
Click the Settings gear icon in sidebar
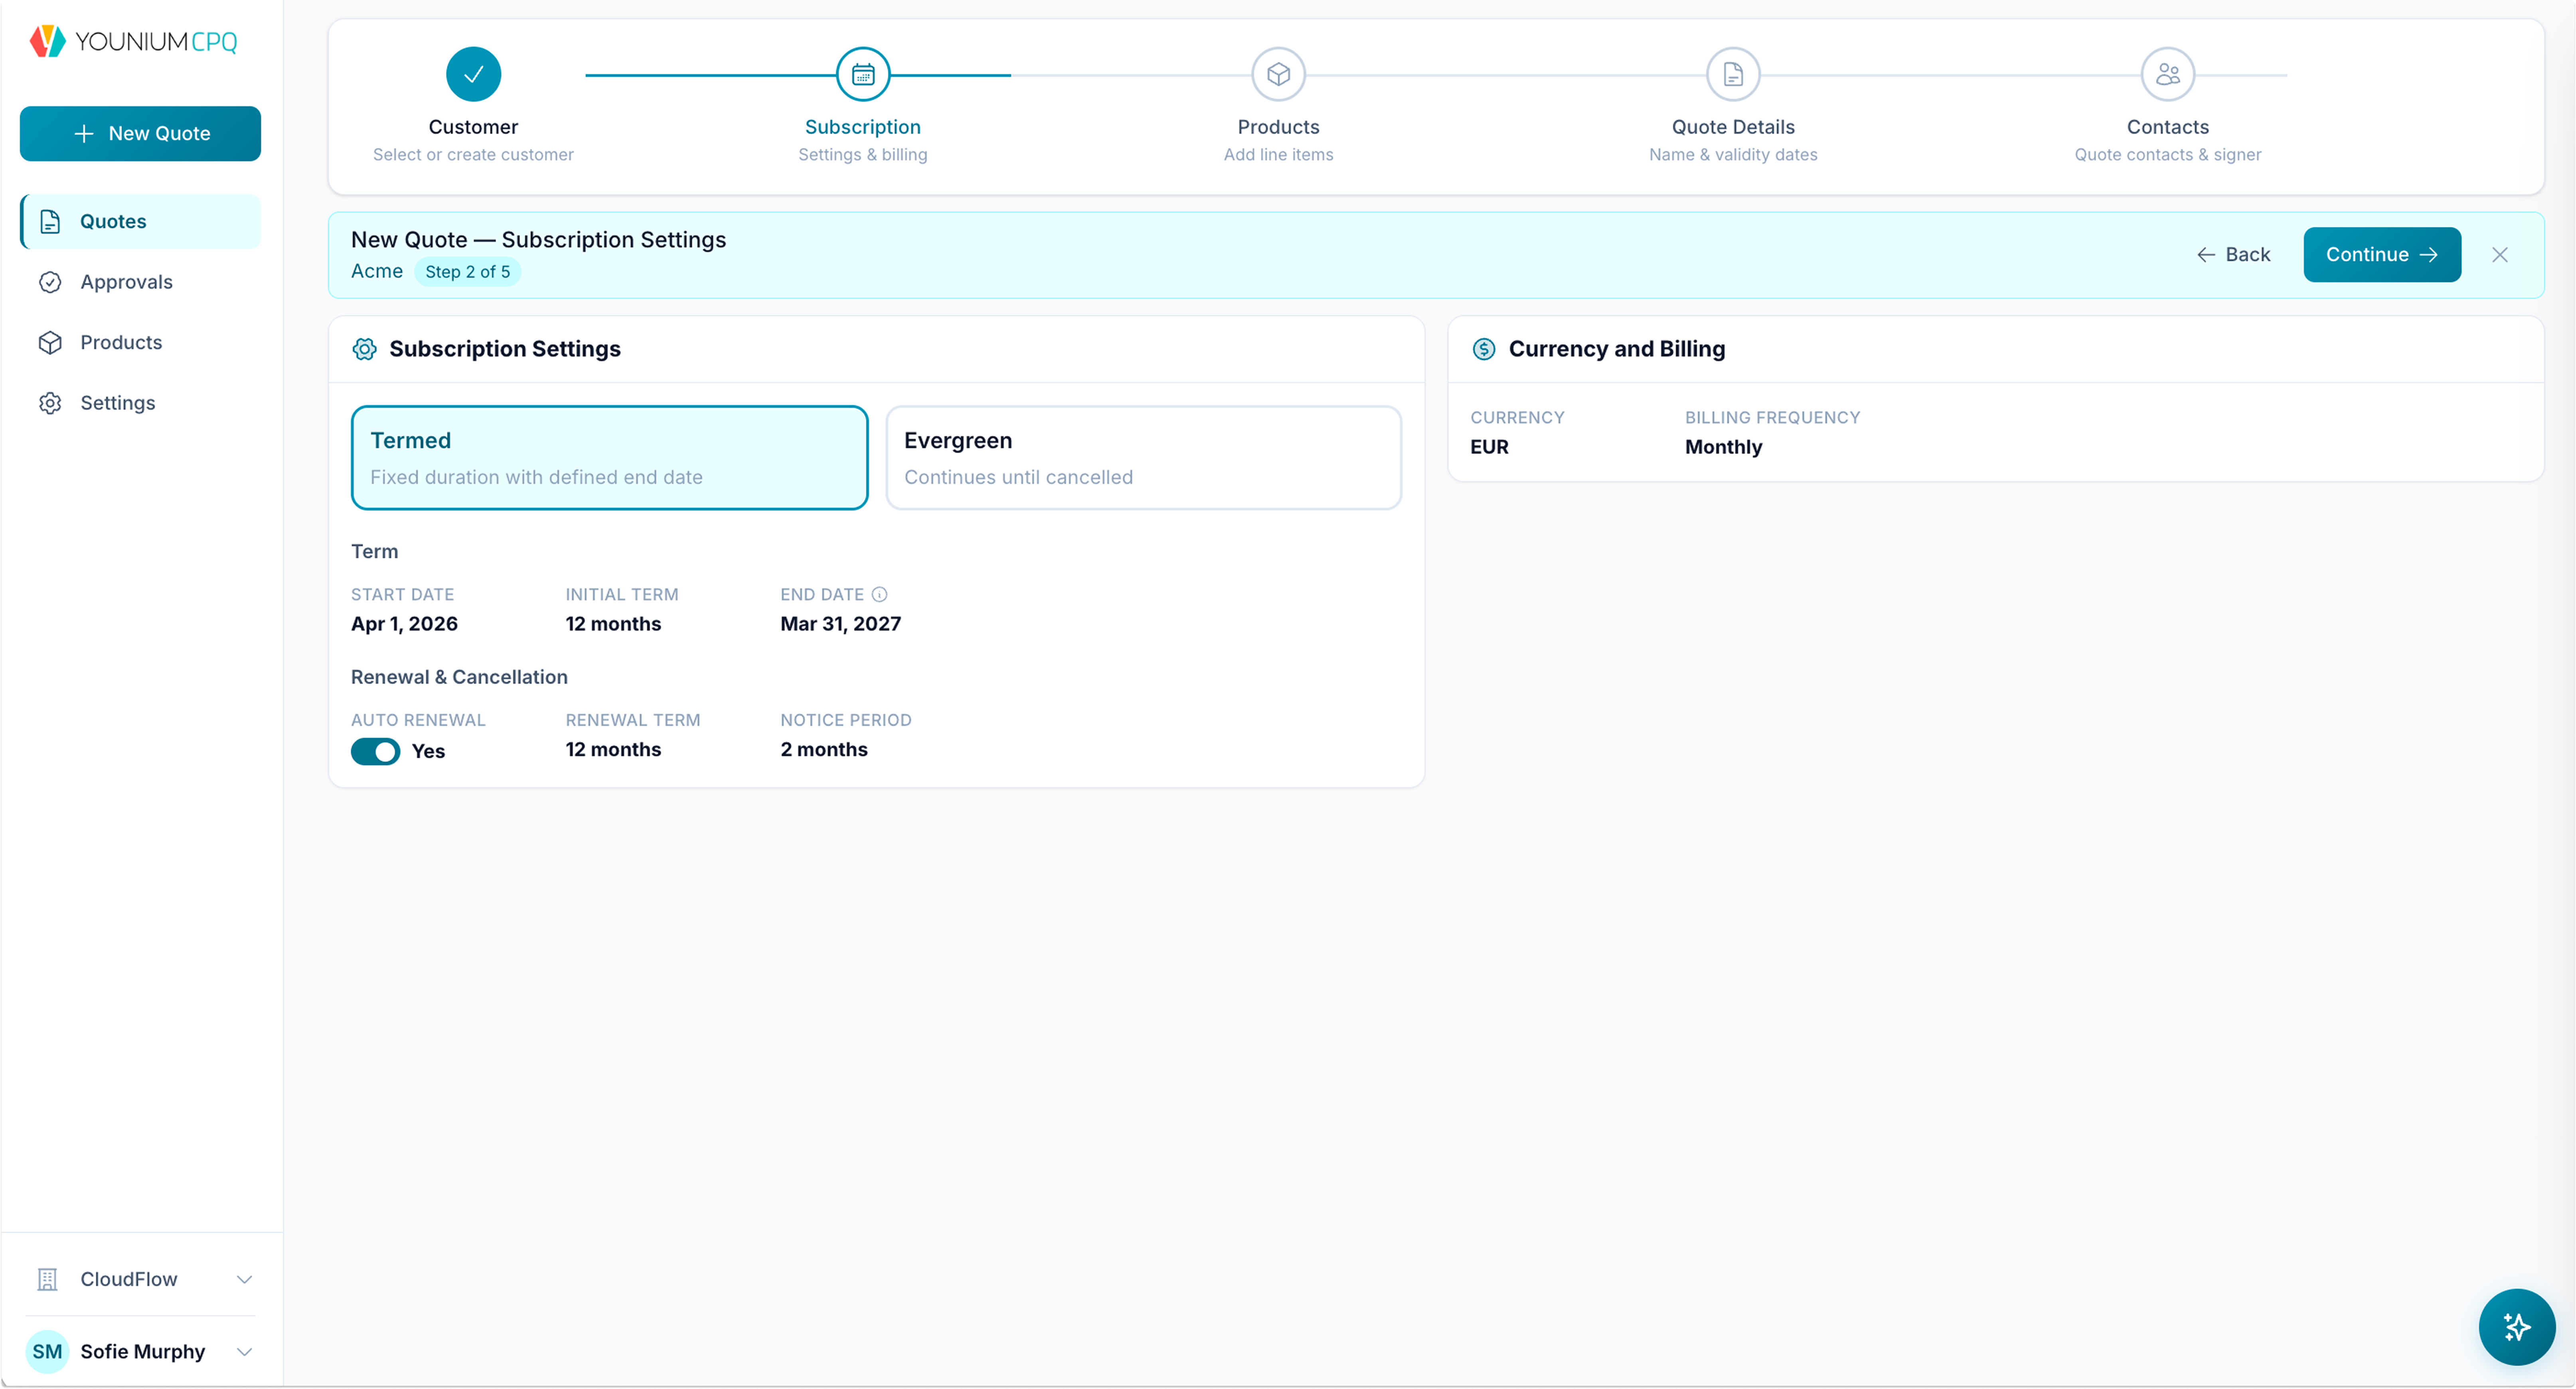[x=50, y=403]
